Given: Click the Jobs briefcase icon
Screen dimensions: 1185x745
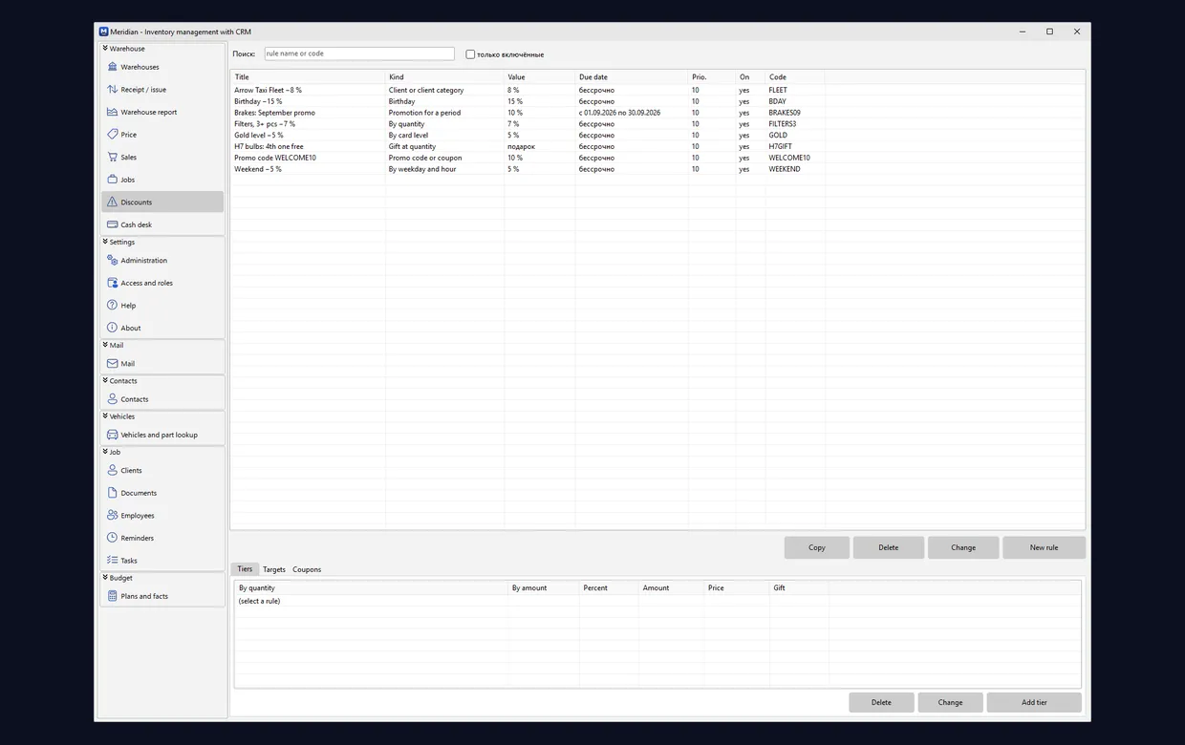Looking at the screenshot, I should (112, 180).
